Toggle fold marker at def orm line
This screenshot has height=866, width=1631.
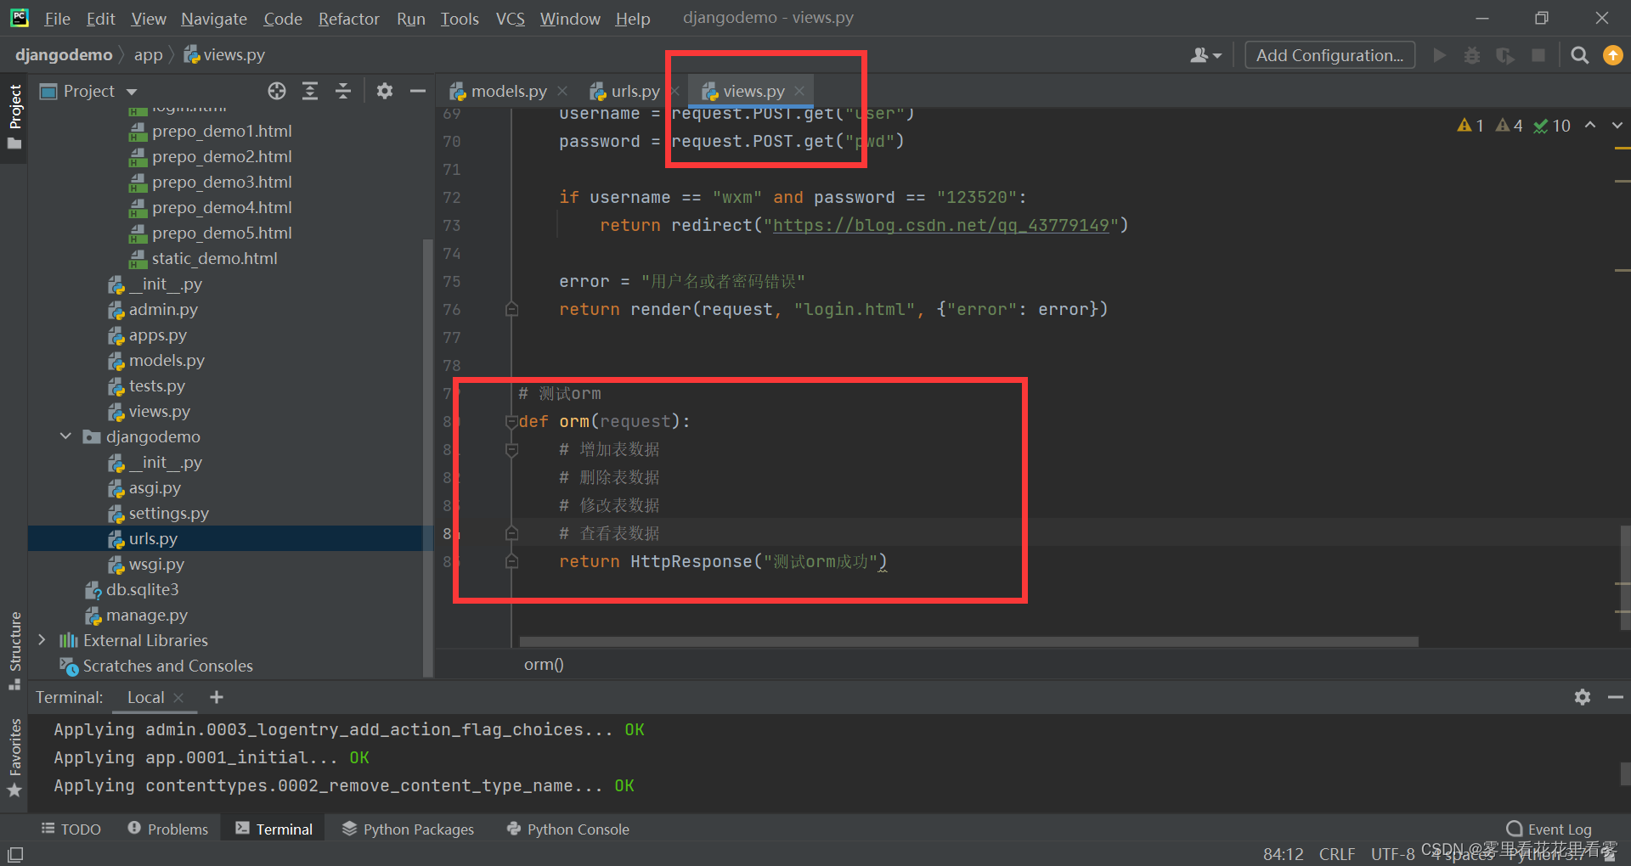511,422
